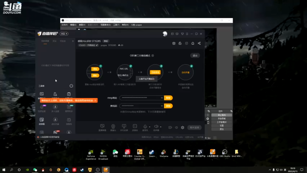This screenshot has width=307, height=173.
Task: Mute the microphone in bottom toolbar
Action: click(x=145, y=127)
